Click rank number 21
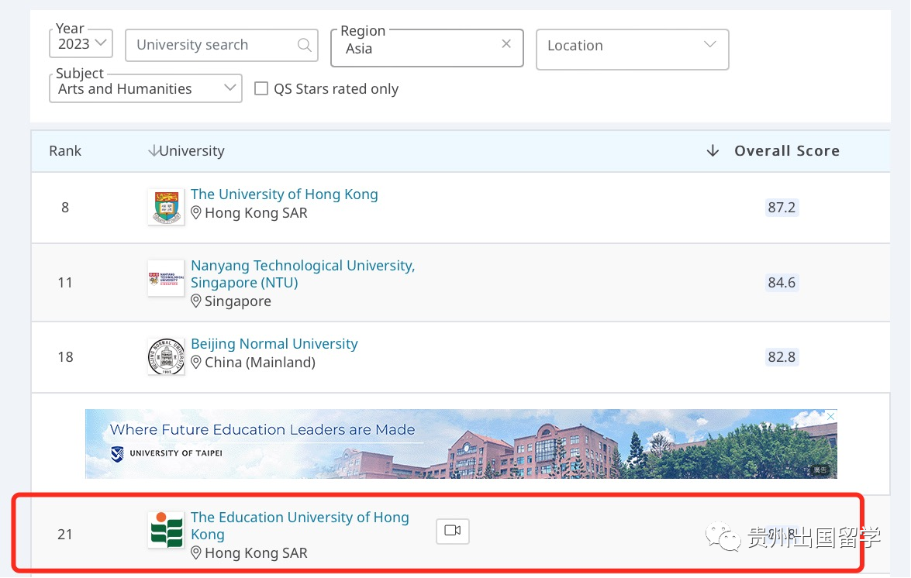 pyautogui.click(x=65, y=534)
